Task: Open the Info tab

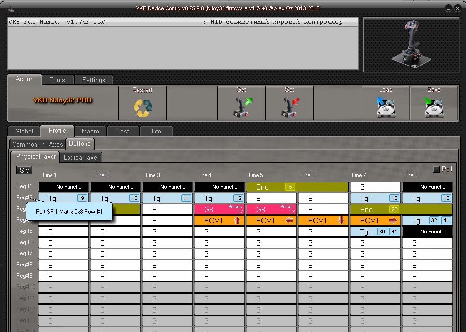Action: [156, 131]
